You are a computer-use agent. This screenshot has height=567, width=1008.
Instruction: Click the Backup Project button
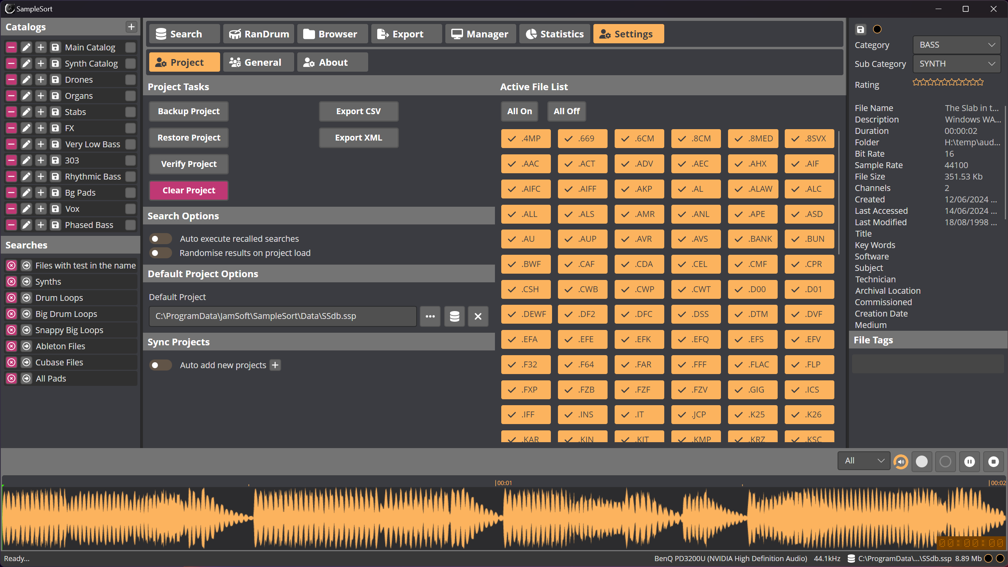pyautogui.click(x=189, y=111)
